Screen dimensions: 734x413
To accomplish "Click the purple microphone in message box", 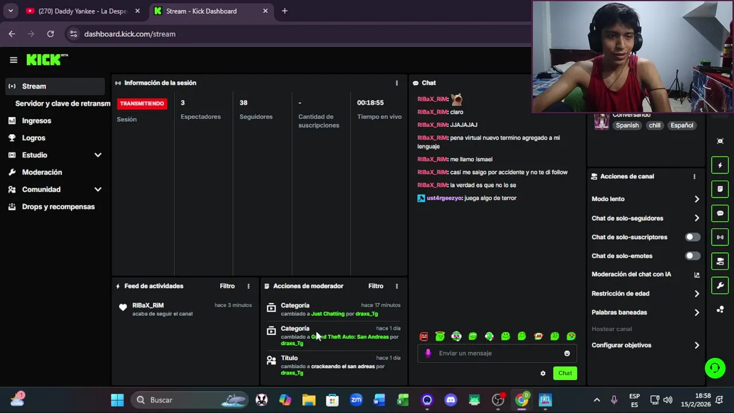I will pos(428,353).
